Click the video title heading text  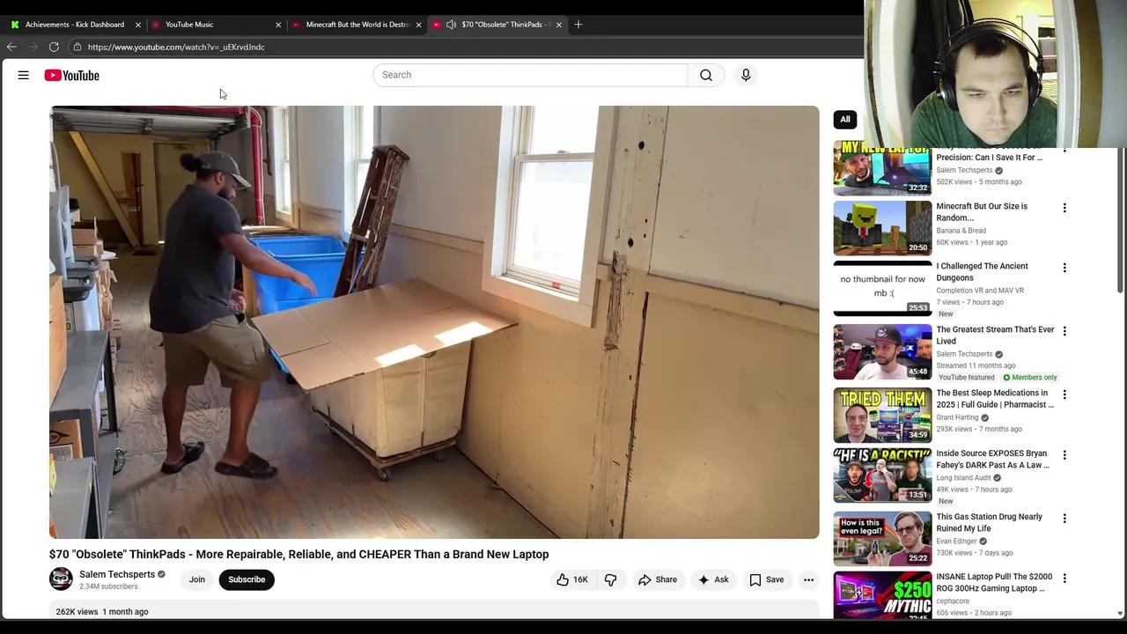pos(298,554)
